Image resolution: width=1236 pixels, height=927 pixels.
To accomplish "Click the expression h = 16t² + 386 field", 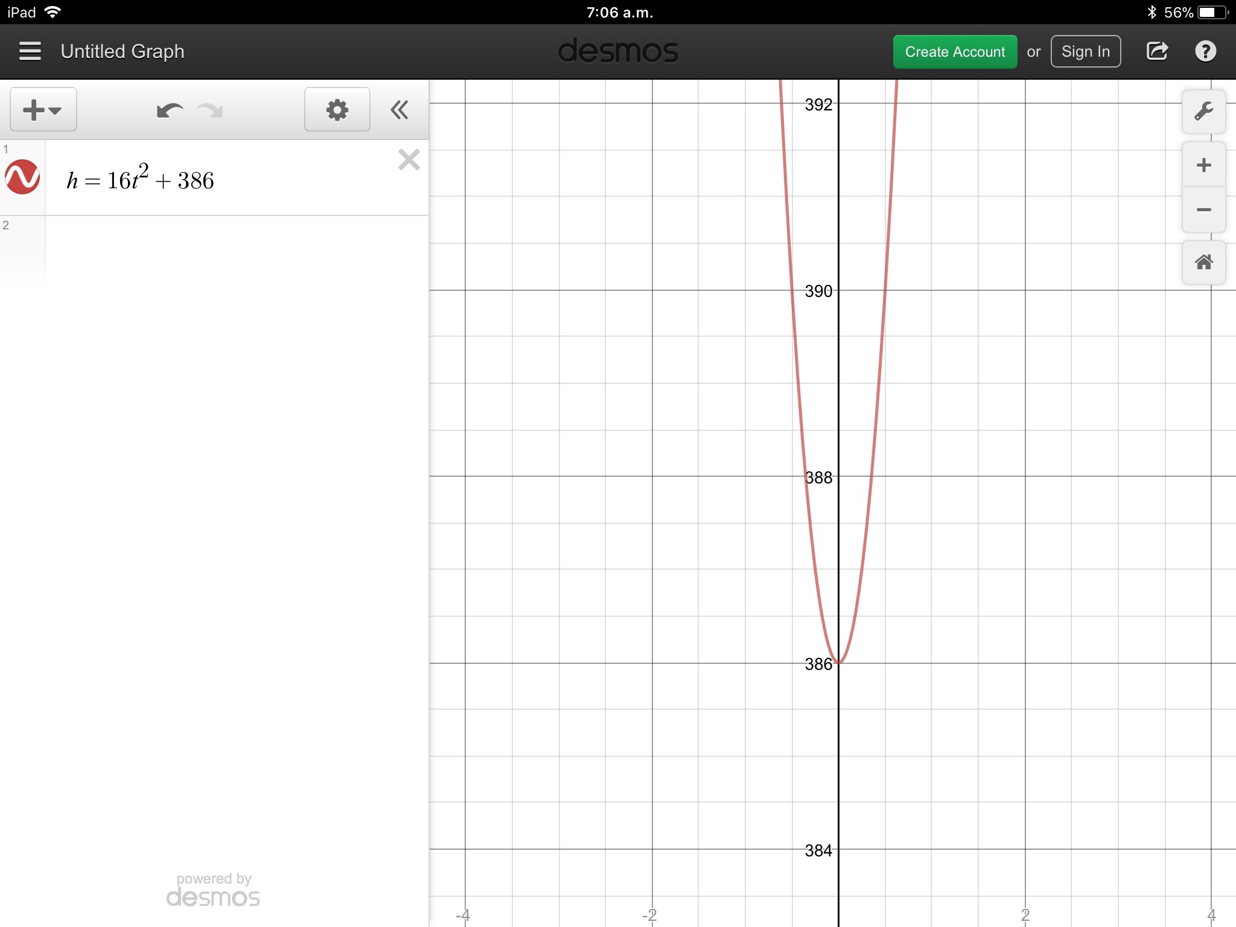I will click(x=141, y=180).
